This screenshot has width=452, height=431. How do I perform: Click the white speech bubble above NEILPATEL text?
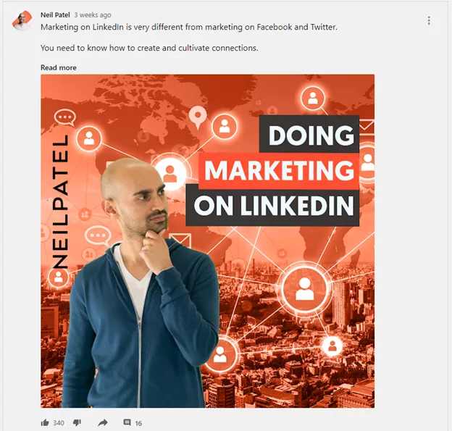[65, 117]
